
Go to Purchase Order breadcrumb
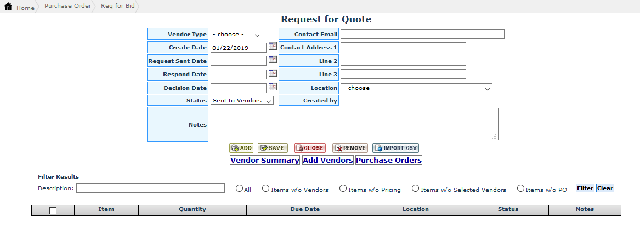pos(67,7)
